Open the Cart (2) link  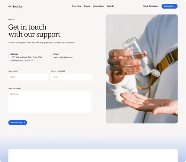point(110,6)
